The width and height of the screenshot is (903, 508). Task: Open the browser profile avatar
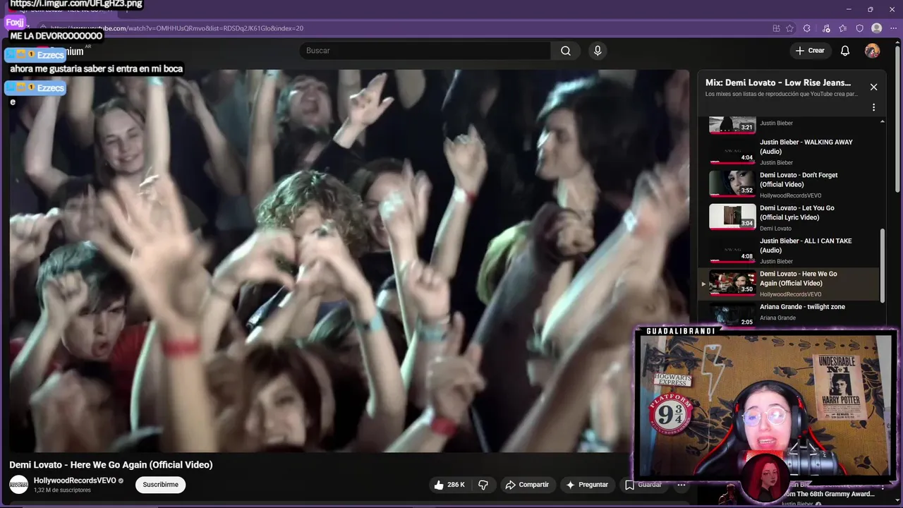877,28
